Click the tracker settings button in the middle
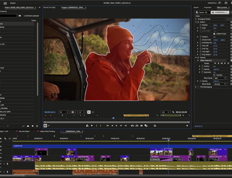This screenshot has height=178, width=232. click(x=222, y=63)
